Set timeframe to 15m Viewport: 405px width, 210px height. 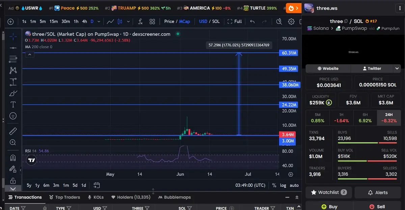(x=54, y=21)
